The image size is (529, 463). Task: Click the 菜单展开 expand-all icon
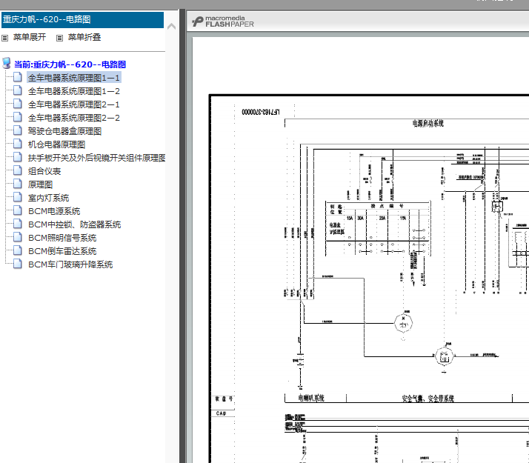4,38
